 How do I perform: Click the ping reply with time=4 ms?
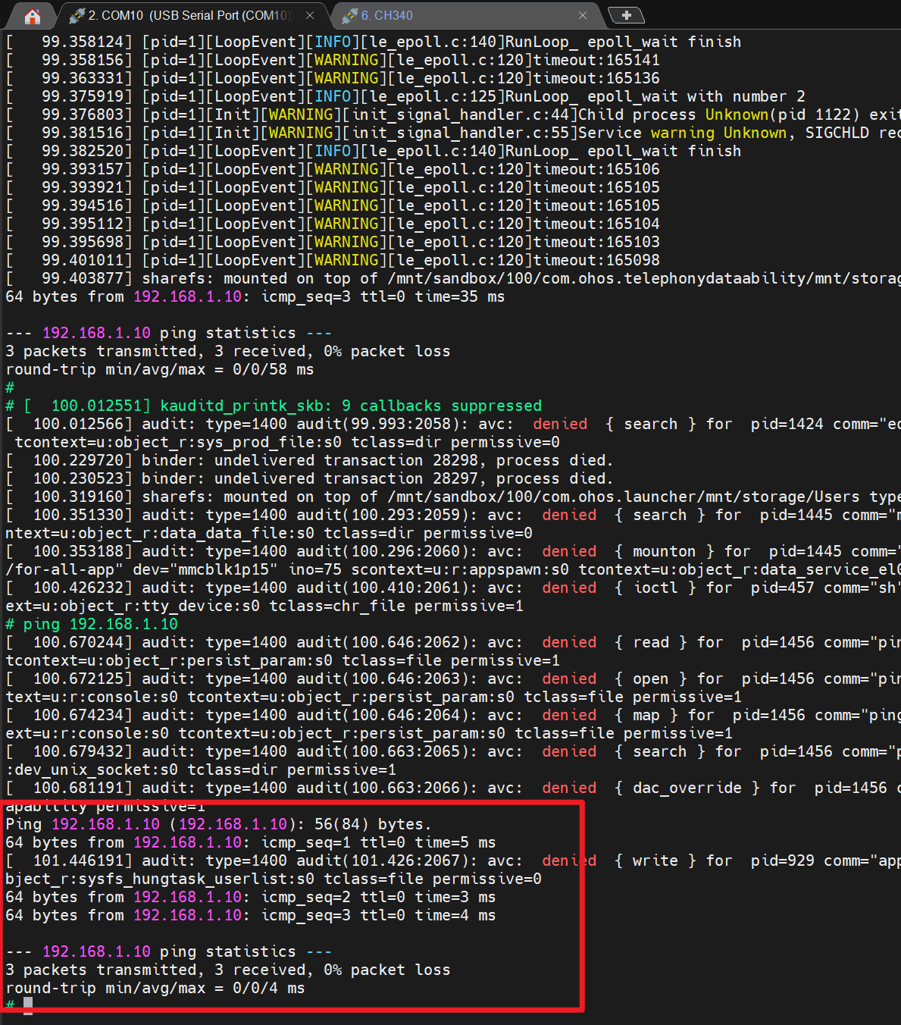(251, 915)
